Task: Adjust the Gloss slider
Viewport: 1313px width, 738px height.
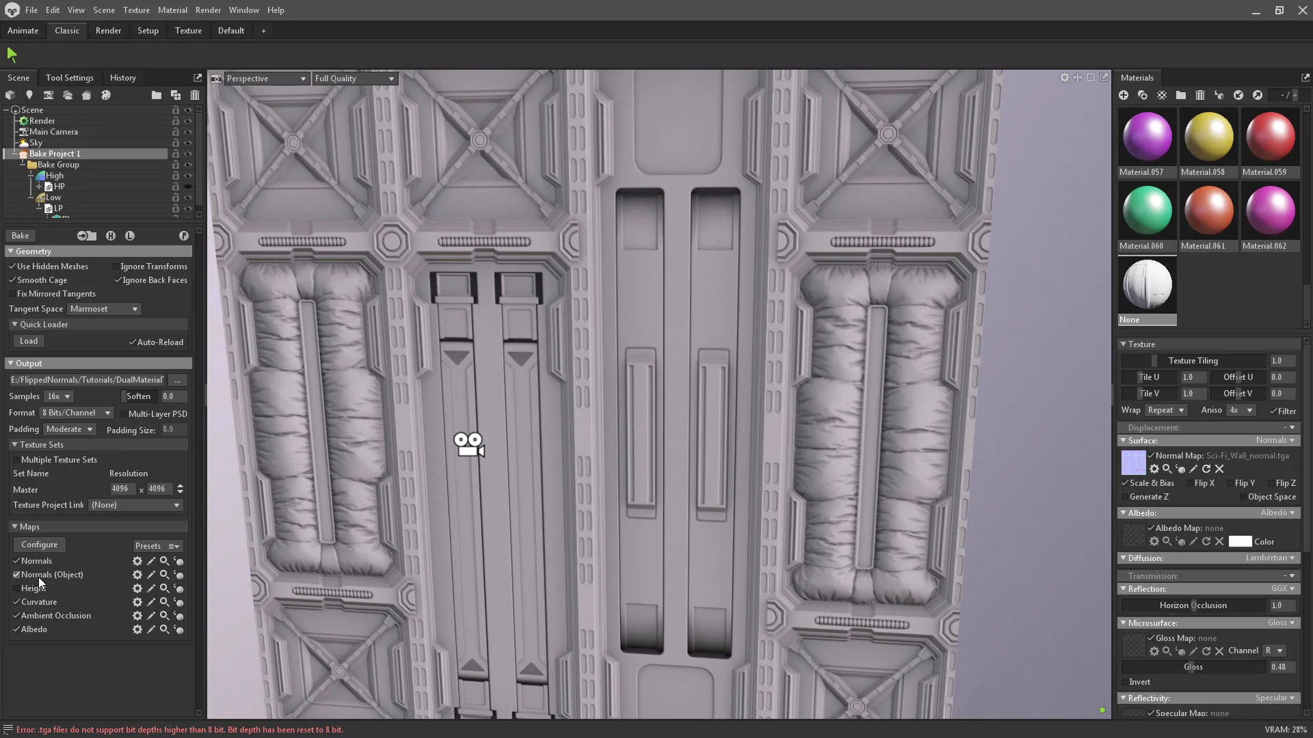Action: [1193, 667]
